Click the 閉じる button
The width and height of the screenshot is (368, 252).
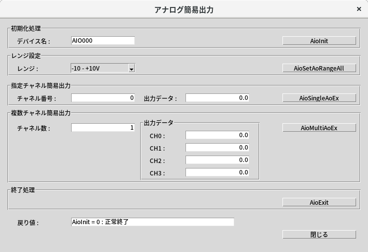pos(319,235)
